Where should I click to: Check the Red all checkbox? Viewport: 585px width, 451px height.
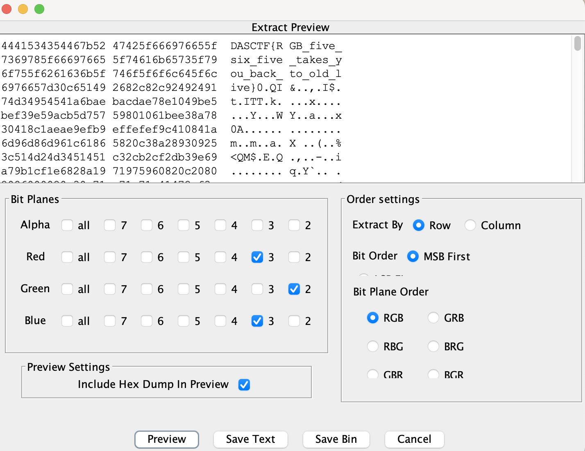click(x=67, y=257)
